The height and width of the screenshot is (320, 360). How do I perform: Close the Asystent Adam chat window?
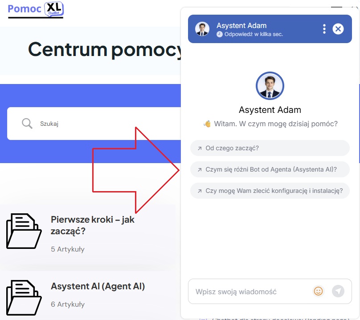[x=338, y=29]
